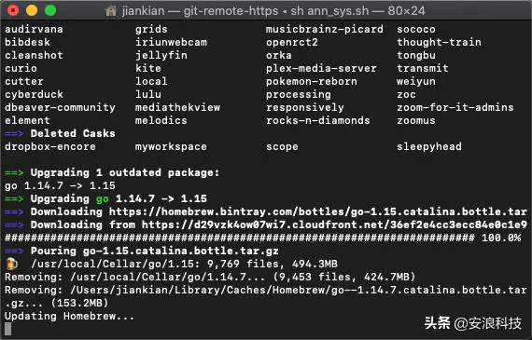Click the yellow minimize window button

(32, 10)
